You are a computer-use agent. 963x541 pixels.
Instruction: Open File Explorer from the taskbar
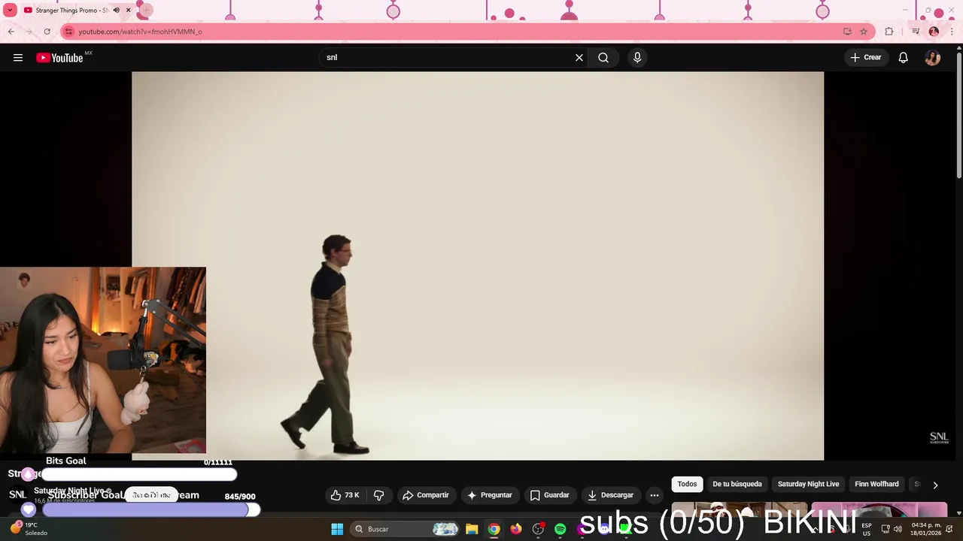tap(472, 529)
